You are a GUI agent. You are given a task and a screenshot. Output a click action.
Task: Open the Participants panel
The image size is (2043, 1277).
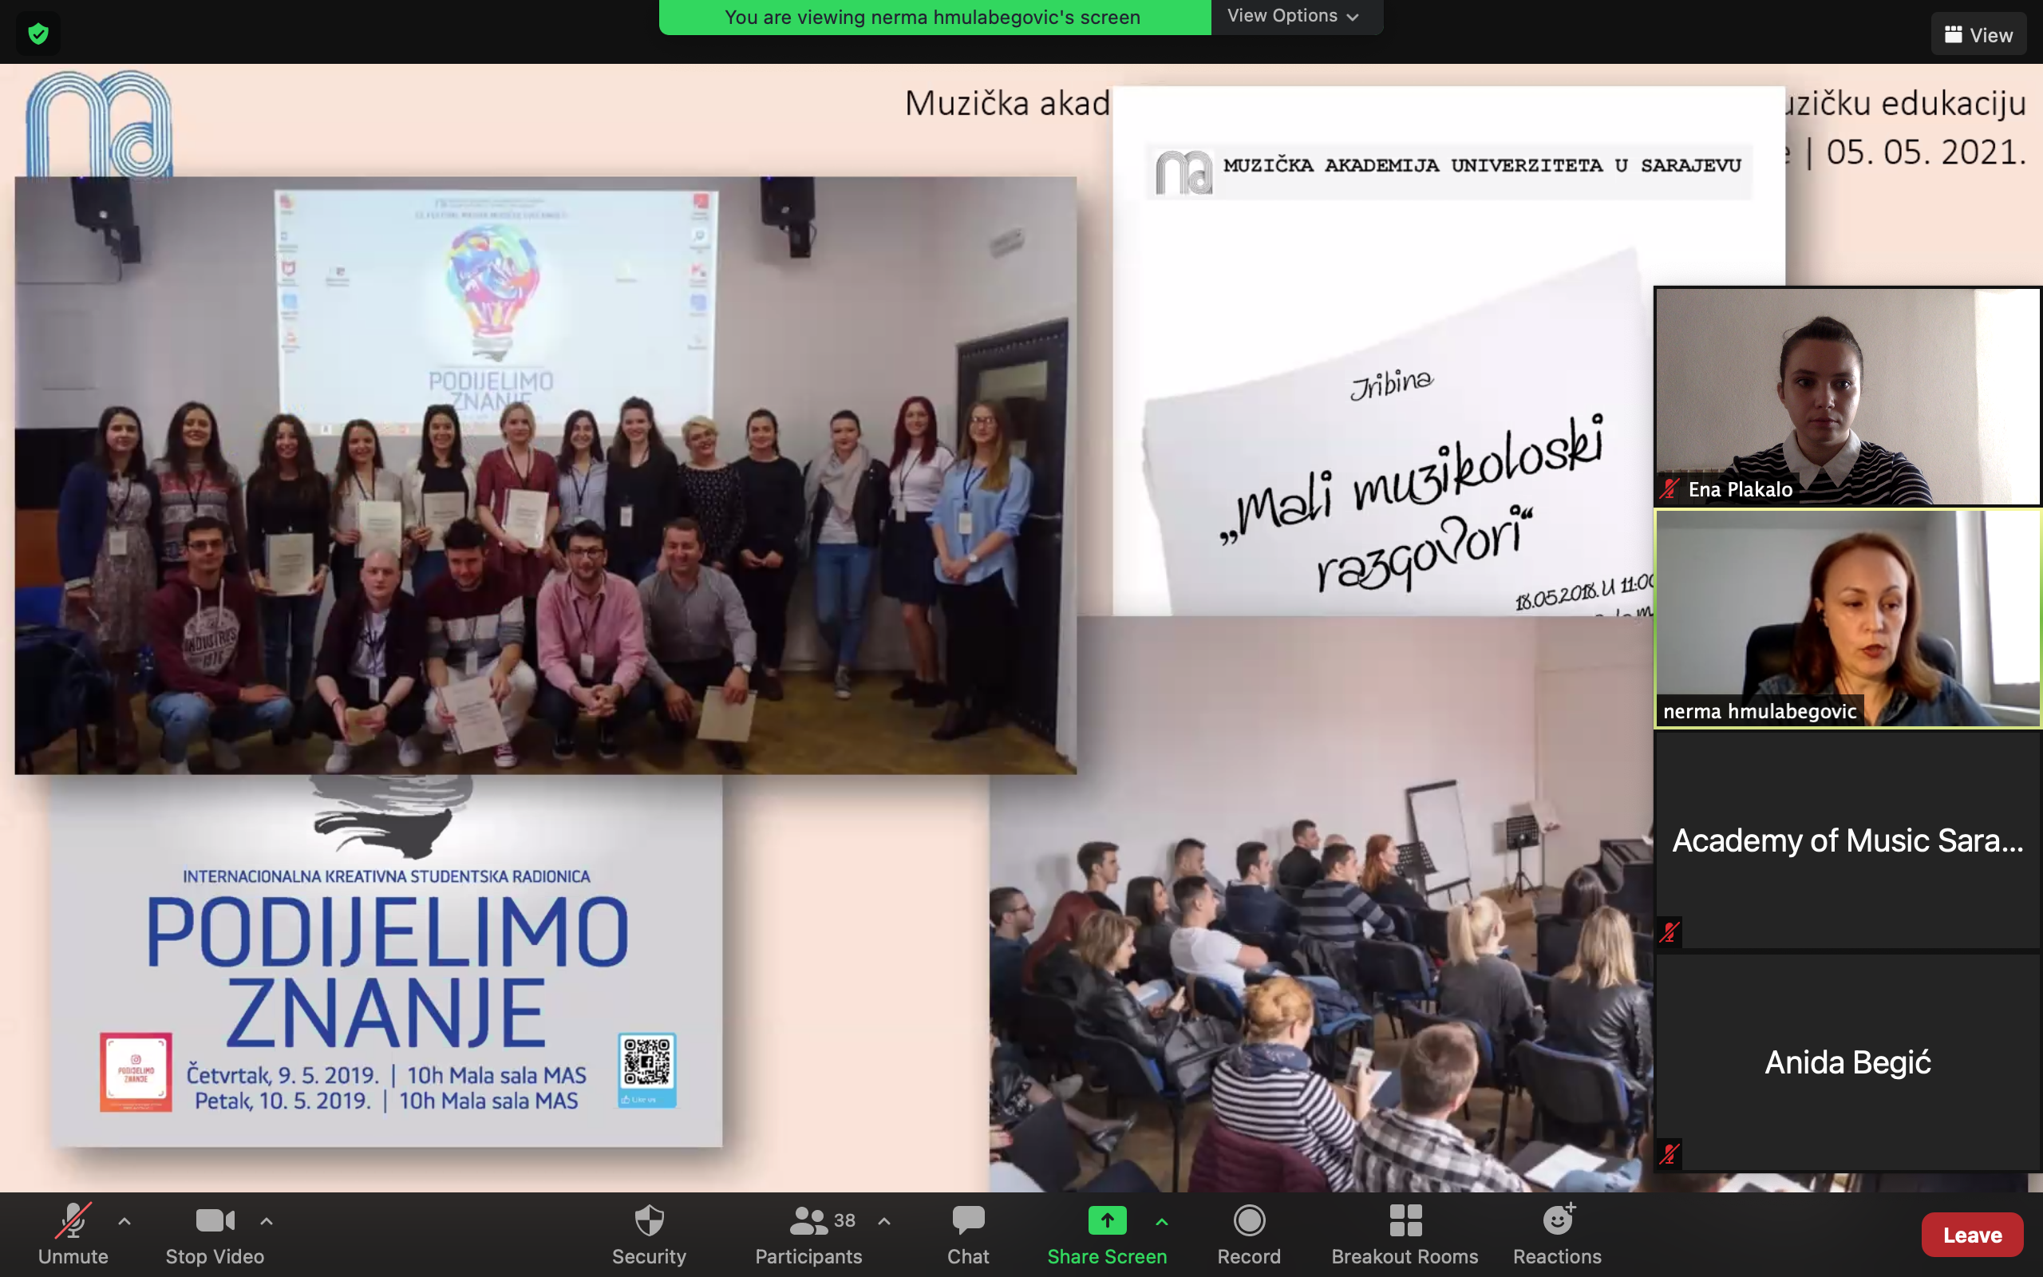point(808,1234)
